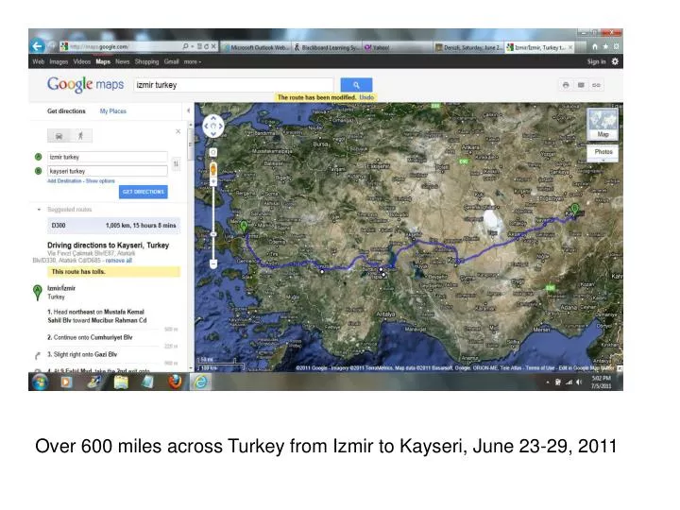Image resolution: width=680 pixels, height=510 pixels.
Task: Open the Favorites star icon
Action: (605, 46)
